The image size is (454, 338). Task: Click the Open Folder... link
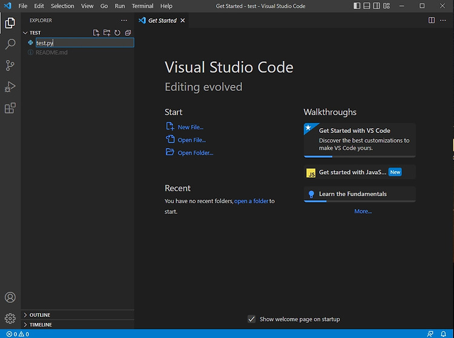(189, 152)
